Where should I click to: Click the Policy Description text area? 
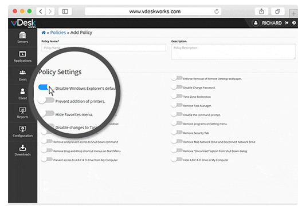tap(233, 51)
